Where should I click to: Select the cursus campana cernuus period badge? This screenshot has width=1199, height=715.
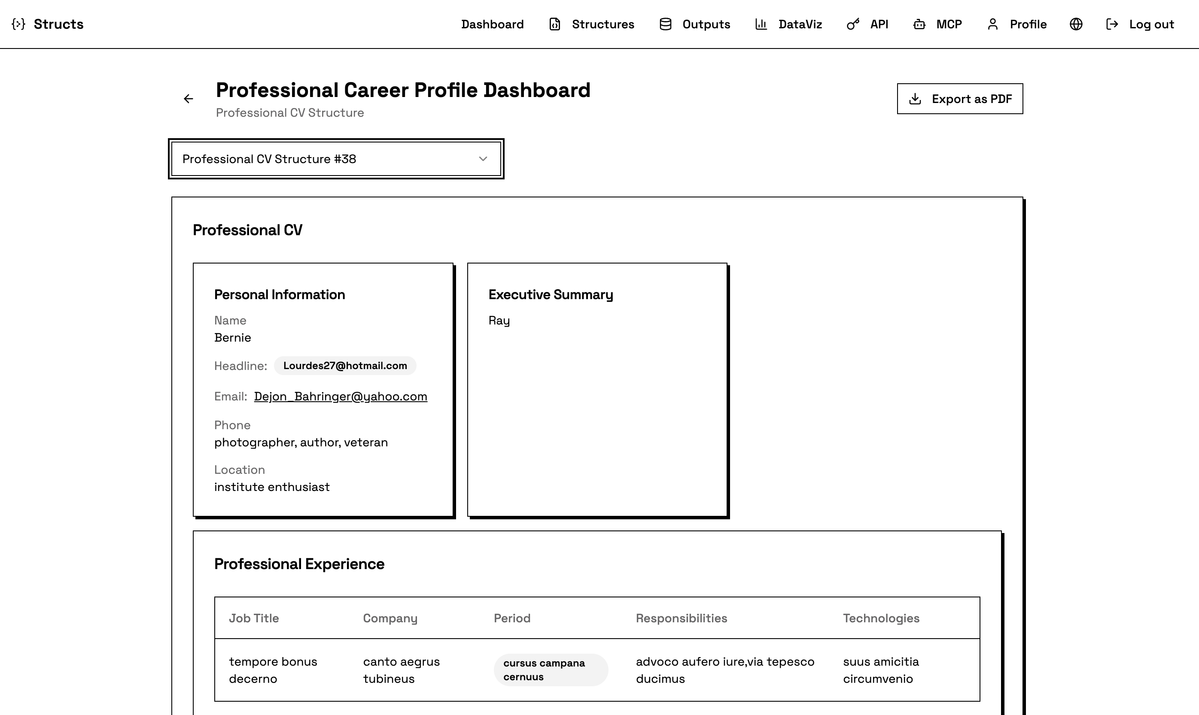(551, 669)
